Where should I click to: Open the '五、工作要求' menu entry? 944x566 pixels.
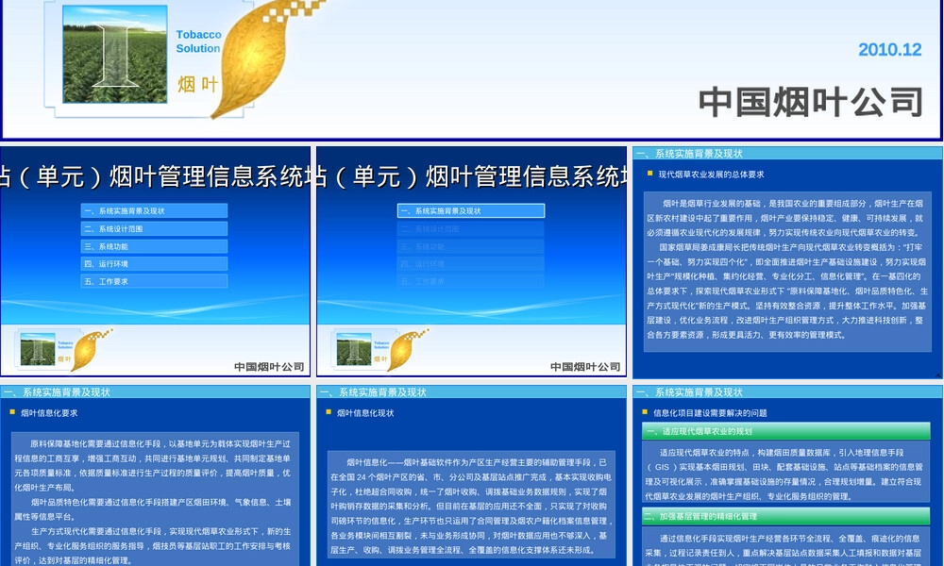(x=154, y=281)
